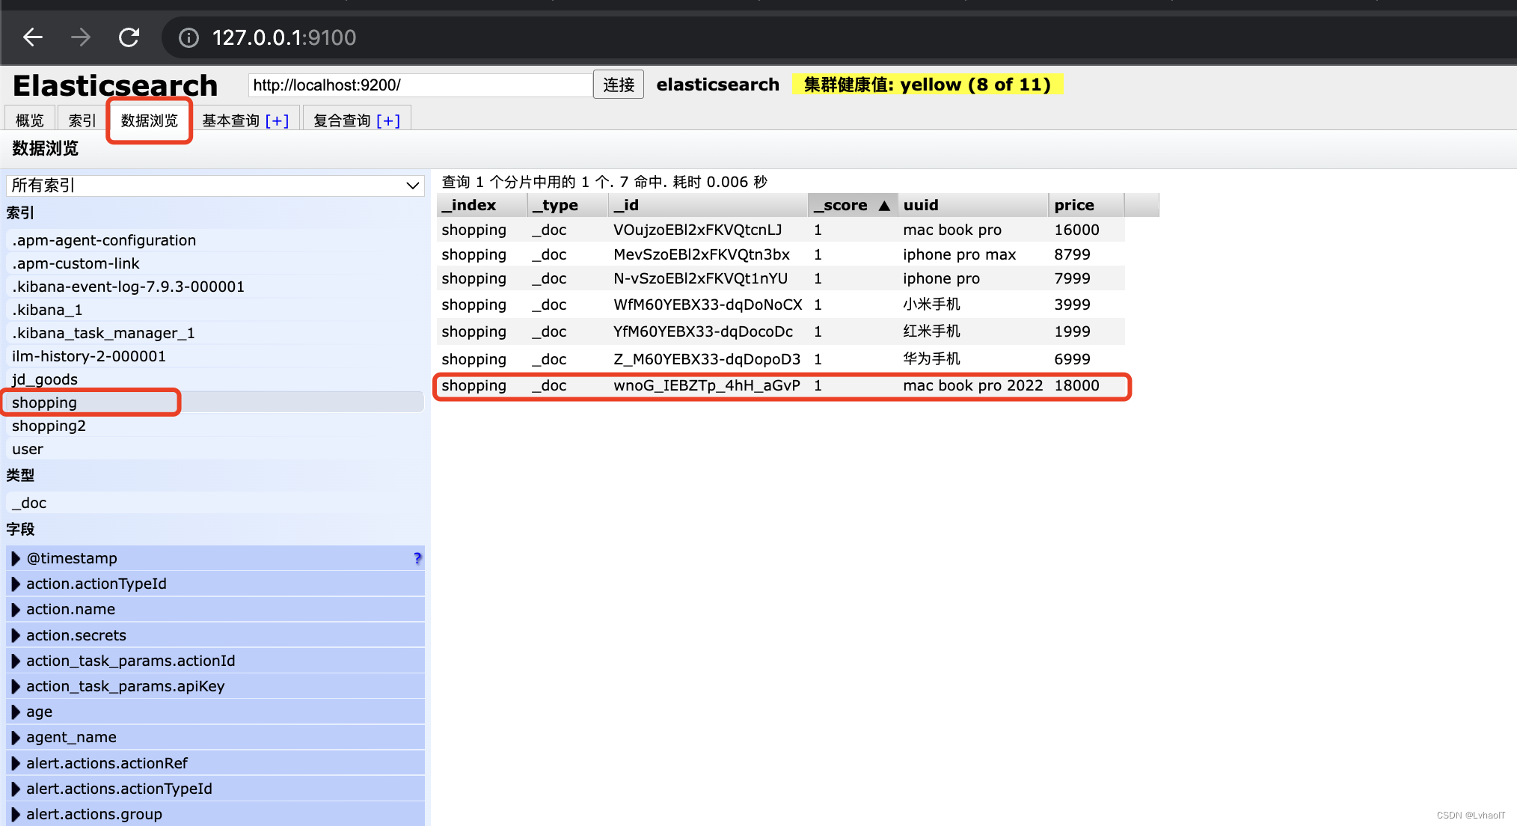Click the elasticsearch cluster name

click(717, 85)
